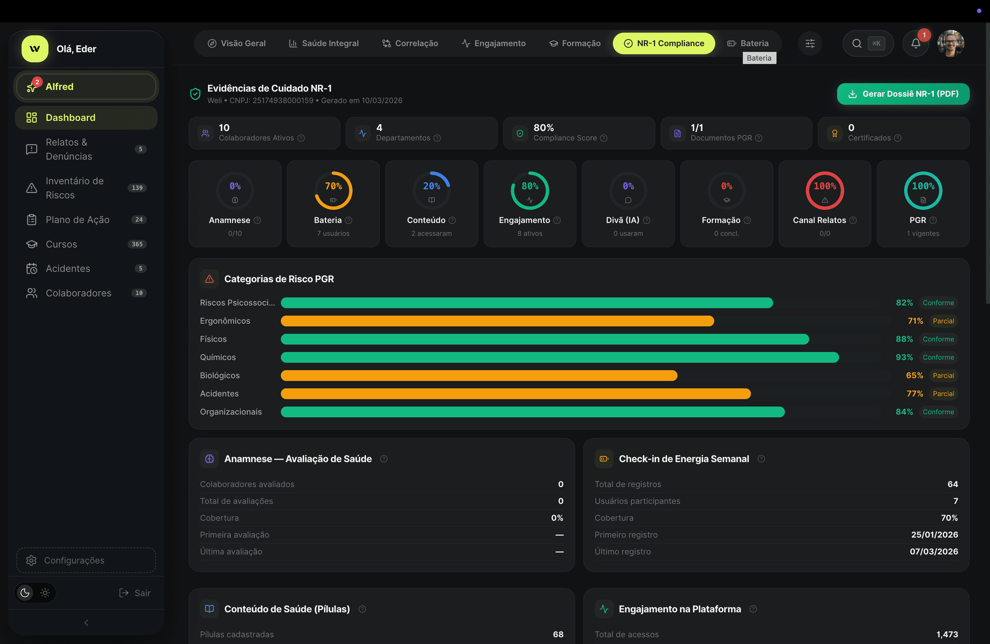Open Colaboradores in sidebar
Screen dimensions: 990x644
[86, 293]
